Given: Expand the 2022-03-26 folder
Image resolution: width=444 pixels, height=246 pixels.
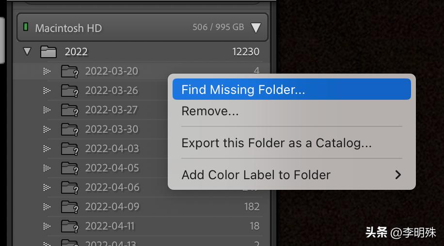Looking at the screenshot, I should (47, 91).
